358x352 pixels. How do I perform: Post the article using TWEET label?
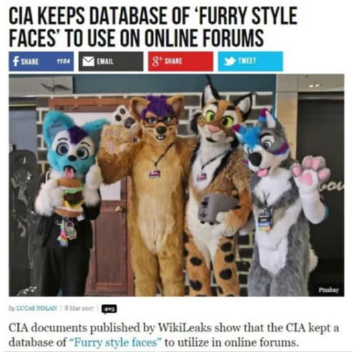pyautogui.click(x=247, y=60)
